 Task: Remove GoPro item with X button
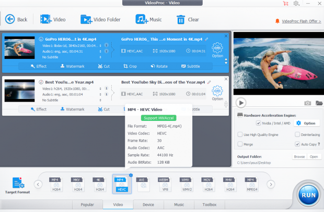point(226,36)
